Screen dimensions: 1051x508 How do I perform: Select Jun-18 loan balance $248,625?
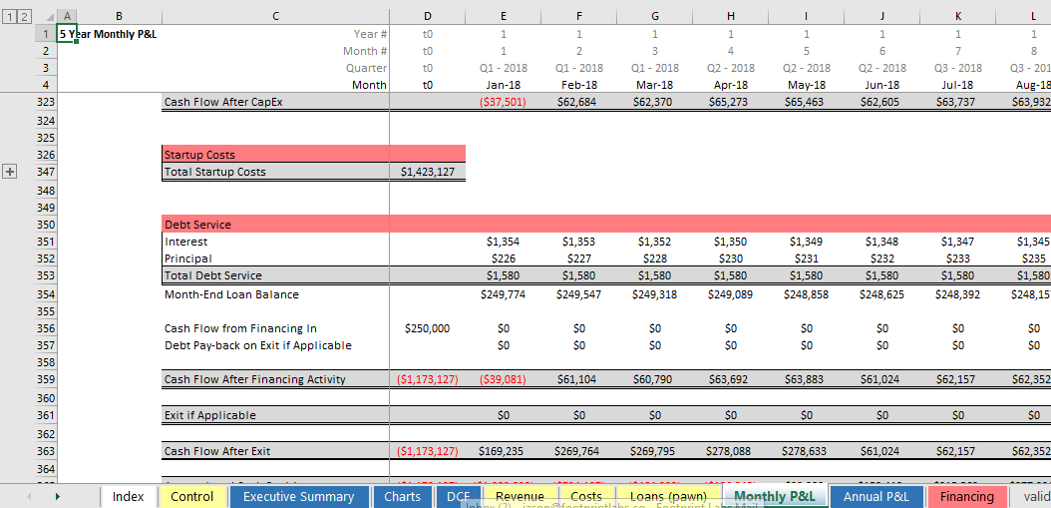[x=882, y=294]
